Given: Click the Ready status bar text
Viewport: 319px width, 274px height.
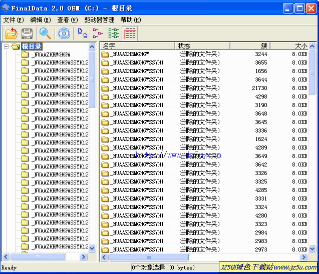Looking at the screenshot, I should (9, 267).
